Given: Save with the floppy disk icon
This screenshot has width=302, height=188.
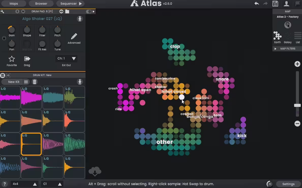Looking at the screenshot, I should point(275,4).
